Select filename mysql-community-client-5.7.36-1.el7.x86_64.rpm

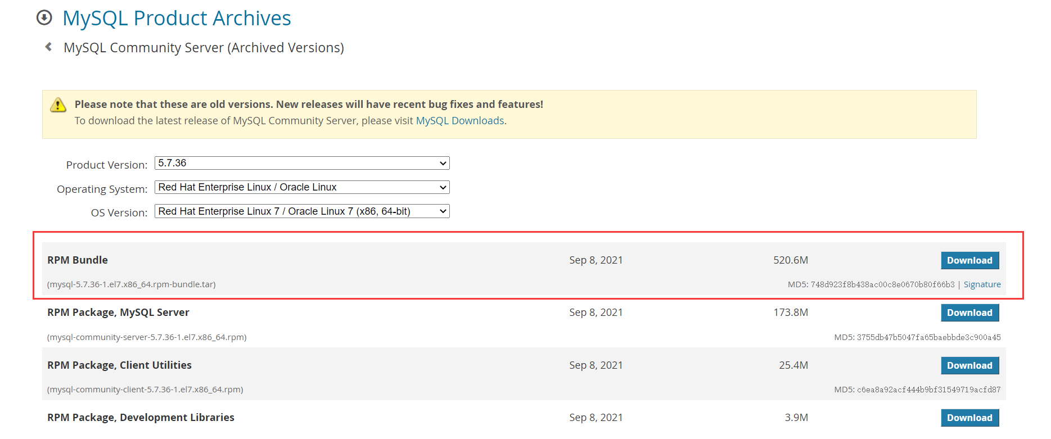point(145,390)
